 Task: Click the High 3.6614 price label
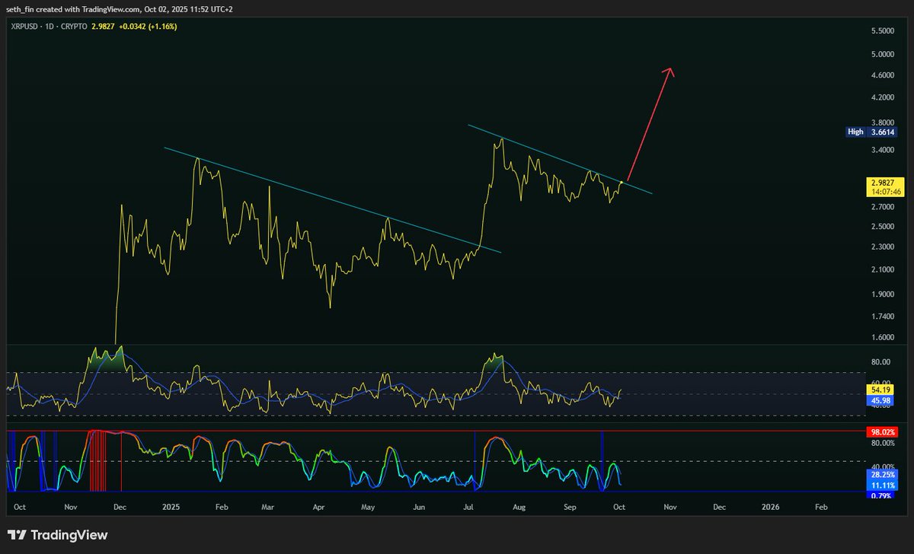coord(872,132)
